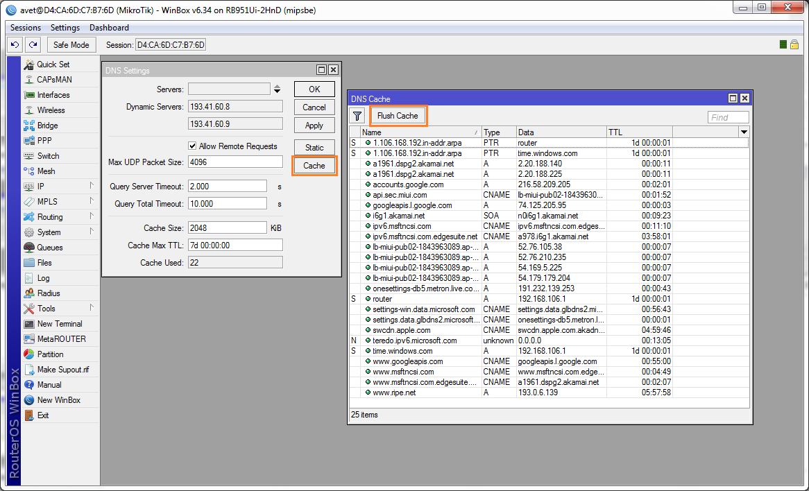The image size is (809, 491).
Task: Click the redo arrow icon in toolbar
Action: 33,45
